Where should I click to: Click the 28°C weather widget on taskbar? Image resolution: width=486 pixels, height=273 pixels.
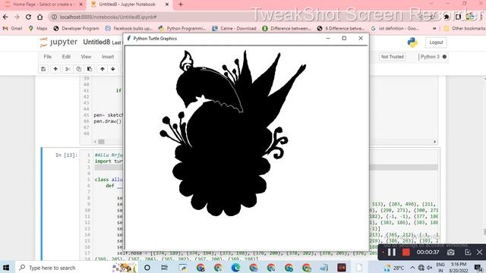click(394, 268)
